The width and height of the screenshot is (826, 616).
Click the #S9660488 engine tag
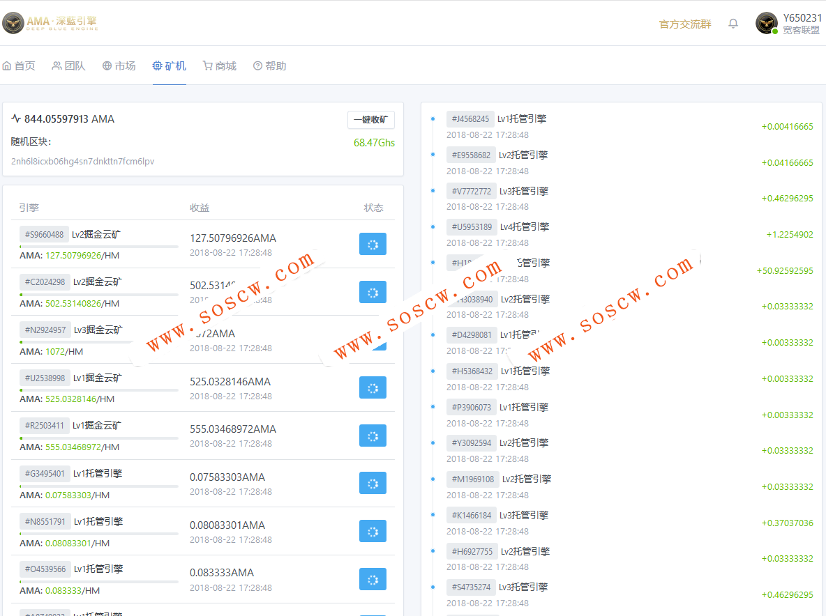point(44,235)
